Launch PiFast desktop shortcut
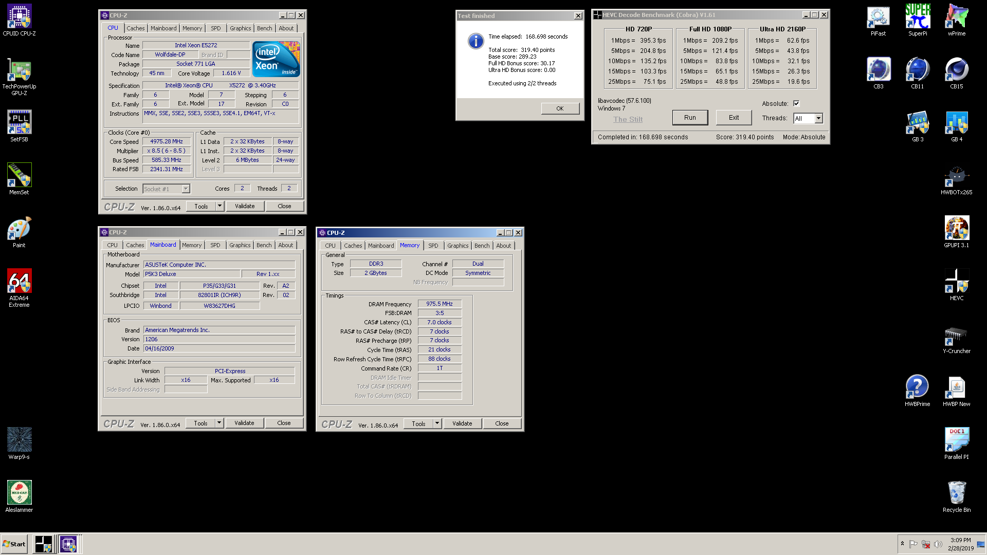Screen dimensions: 987x555 pos(878,21)
